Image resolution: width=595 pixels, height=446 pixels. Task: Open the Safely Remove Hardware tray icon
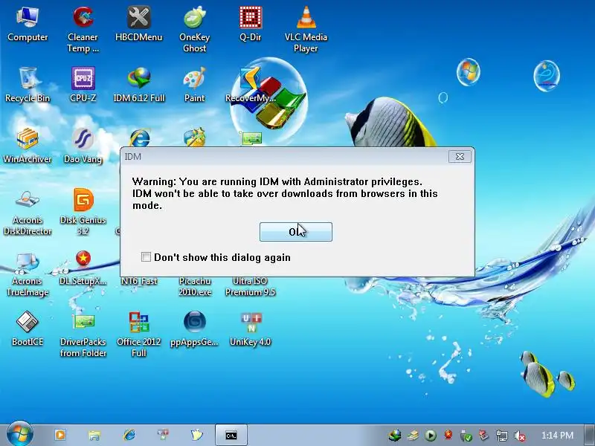point(466,436)
